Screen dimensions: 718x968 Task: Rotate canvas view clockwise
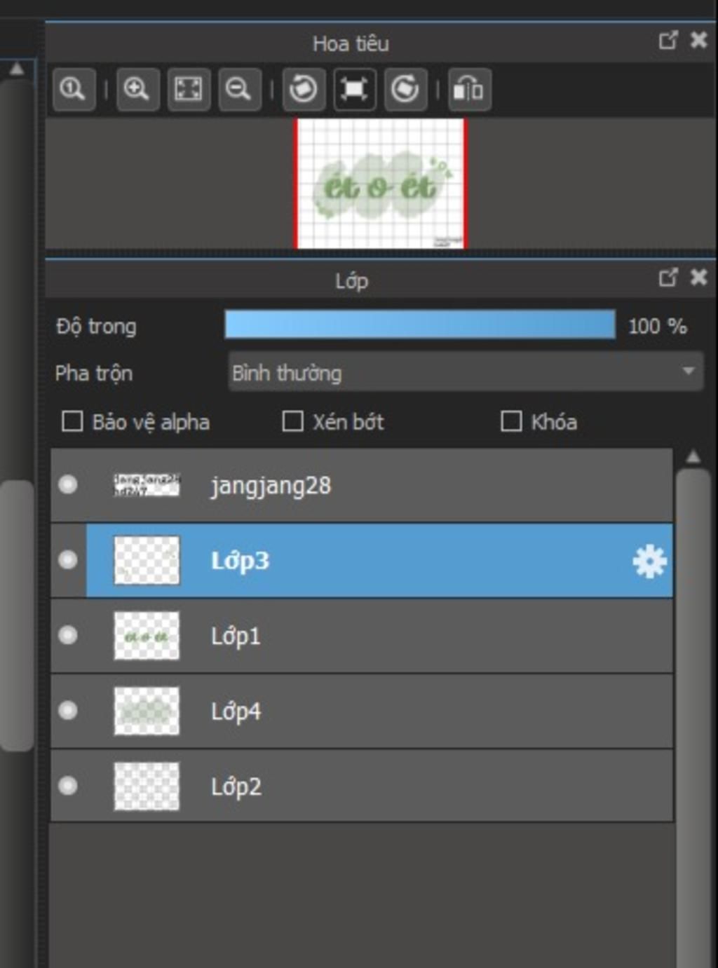405,89
